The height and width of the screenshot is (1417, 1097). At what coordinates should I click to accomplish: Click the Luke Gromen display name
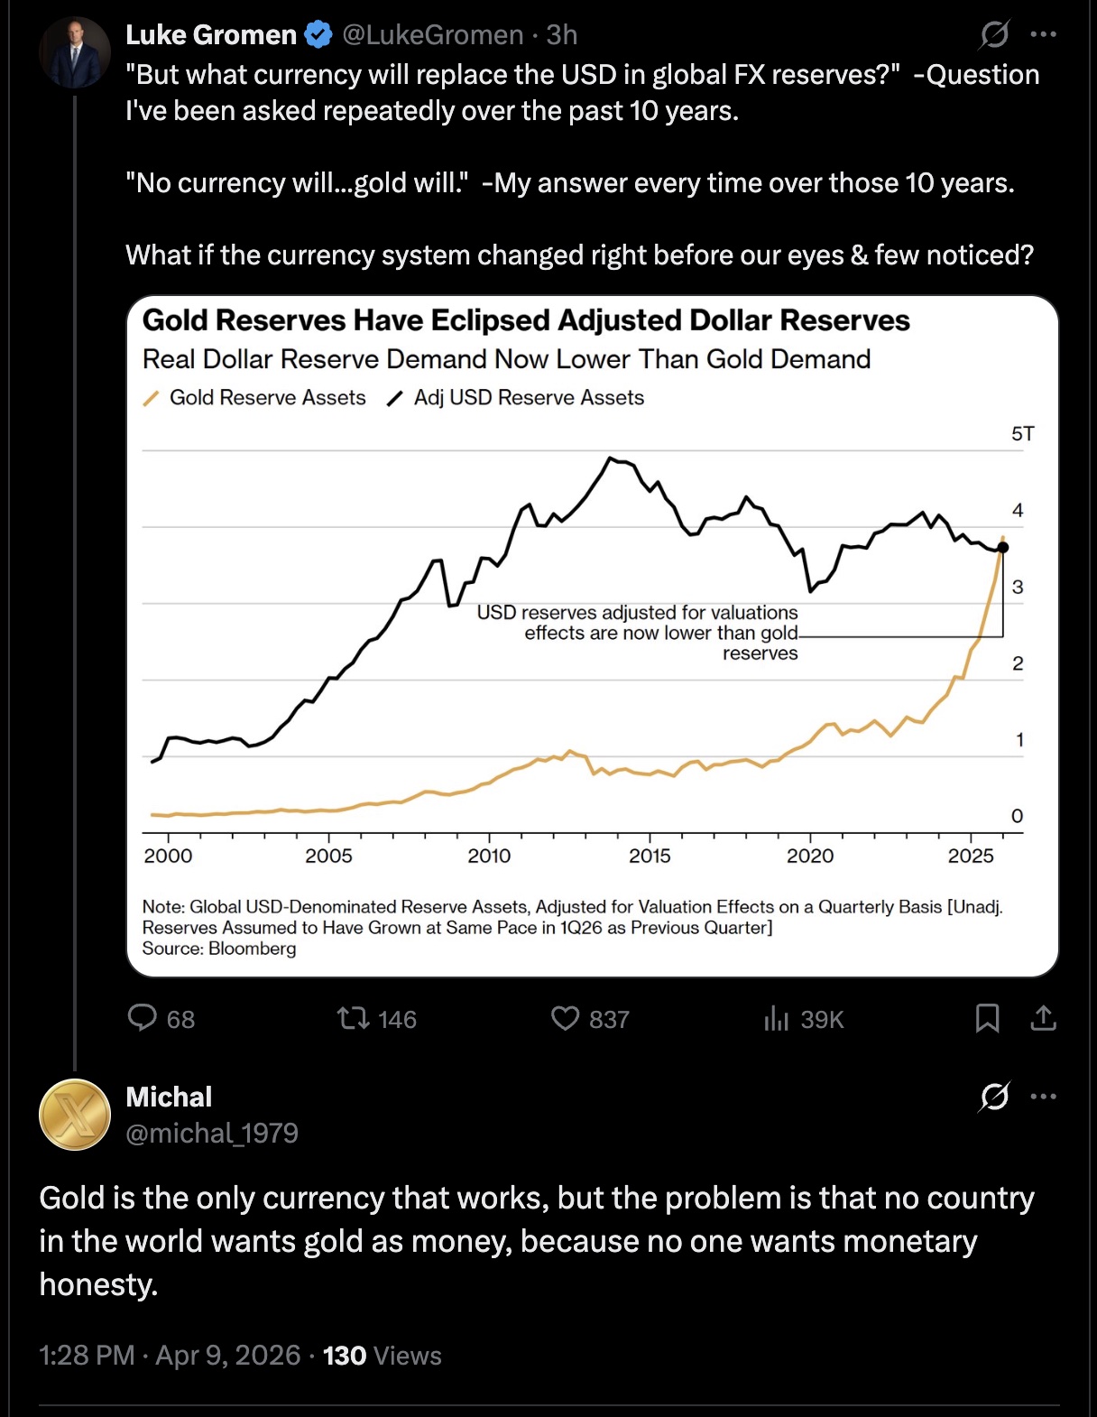[211, 35]
